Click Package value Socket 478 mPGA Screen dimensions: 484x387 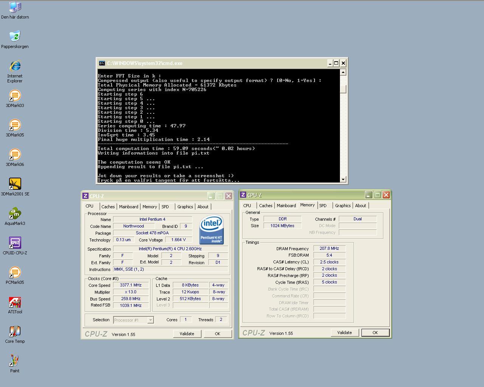152,233
